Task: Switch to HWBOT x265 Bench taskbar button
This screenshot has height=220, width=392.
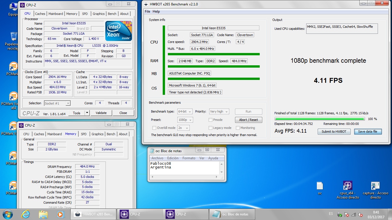Action: click(93, 214)
